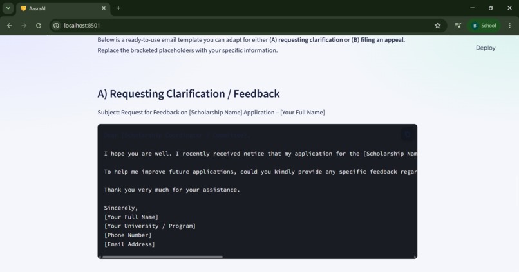Image resolution: width=519 pixels, height=272 pixels.
Task: Click the line starting 'To help me improve'
Action: [x=261, y=172]
